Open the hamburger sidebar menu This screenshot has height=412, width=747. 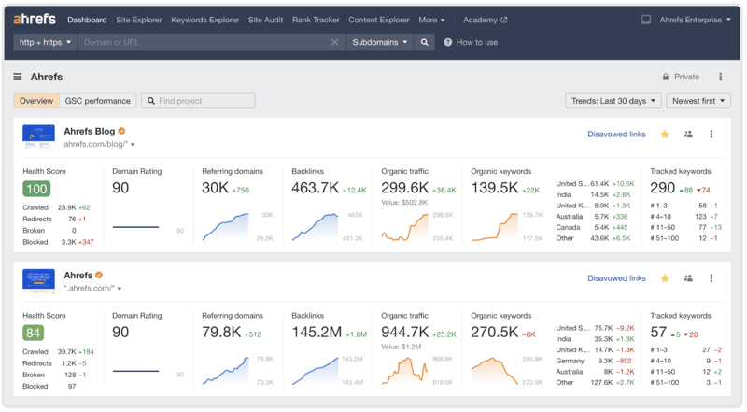(18, 77)
